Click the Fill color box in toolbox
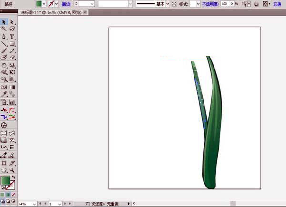 coord(5,180)
